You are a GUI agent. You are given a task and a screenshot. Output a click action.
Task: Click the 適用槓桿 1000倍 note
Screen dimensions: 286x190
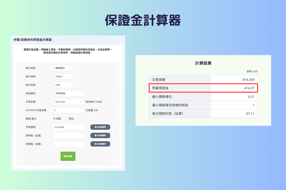tap(94, 102)
